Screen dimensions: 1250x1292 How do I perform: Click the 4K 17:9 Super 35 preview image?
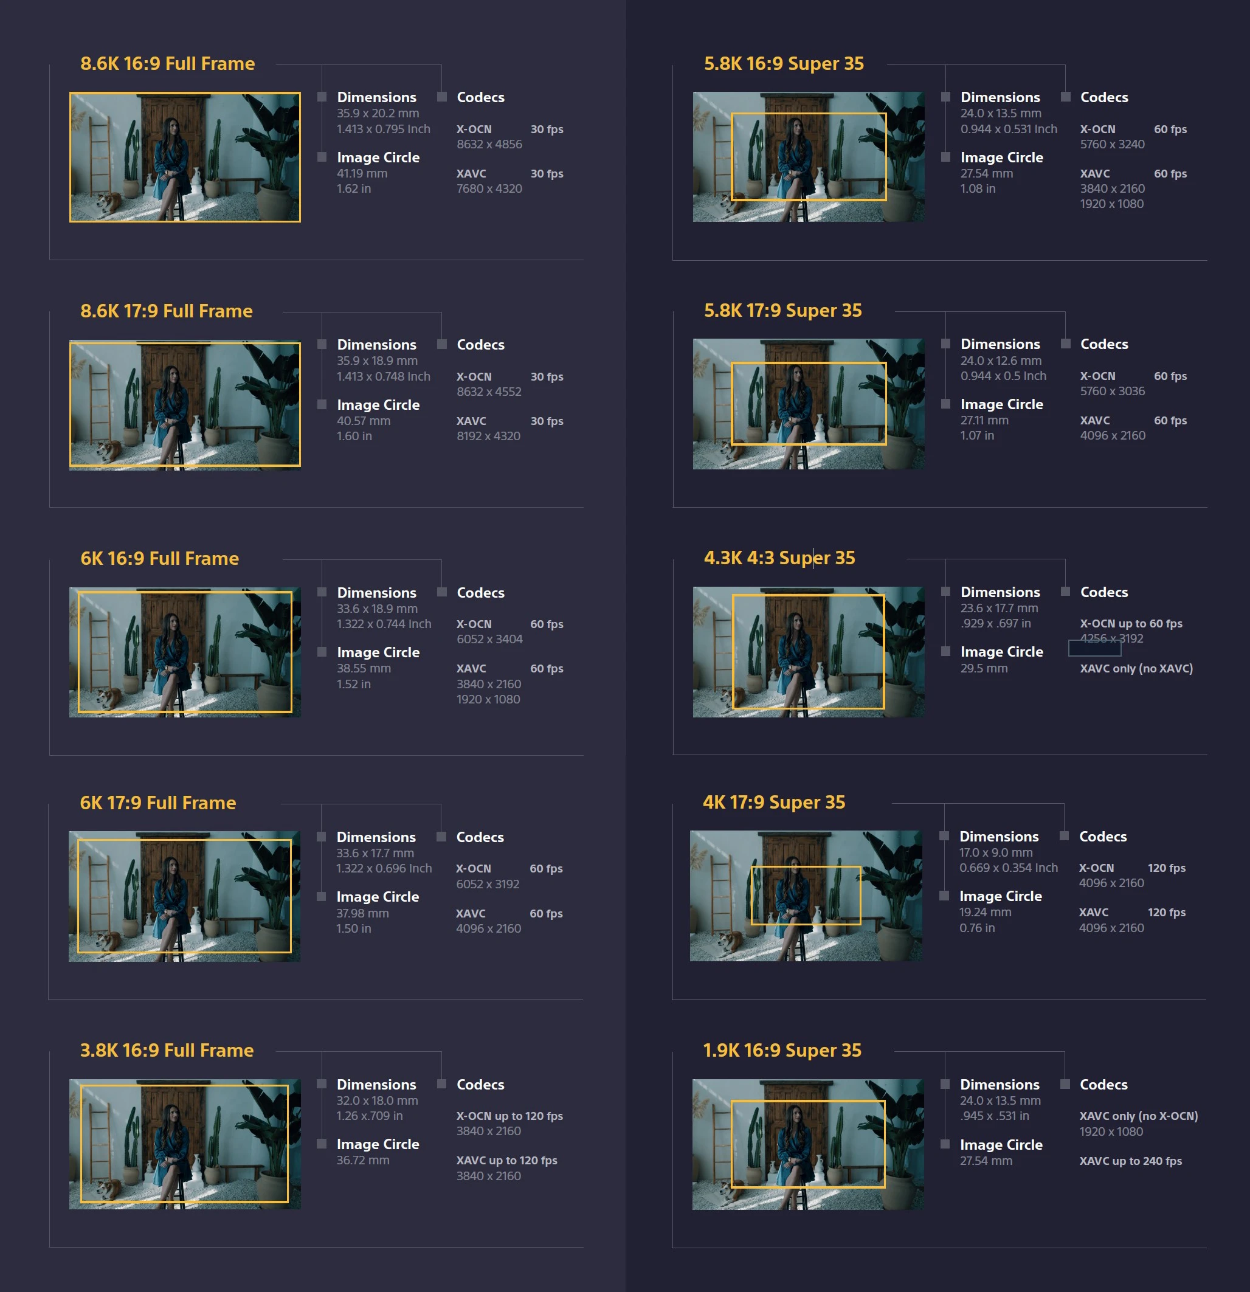point(806,896)
